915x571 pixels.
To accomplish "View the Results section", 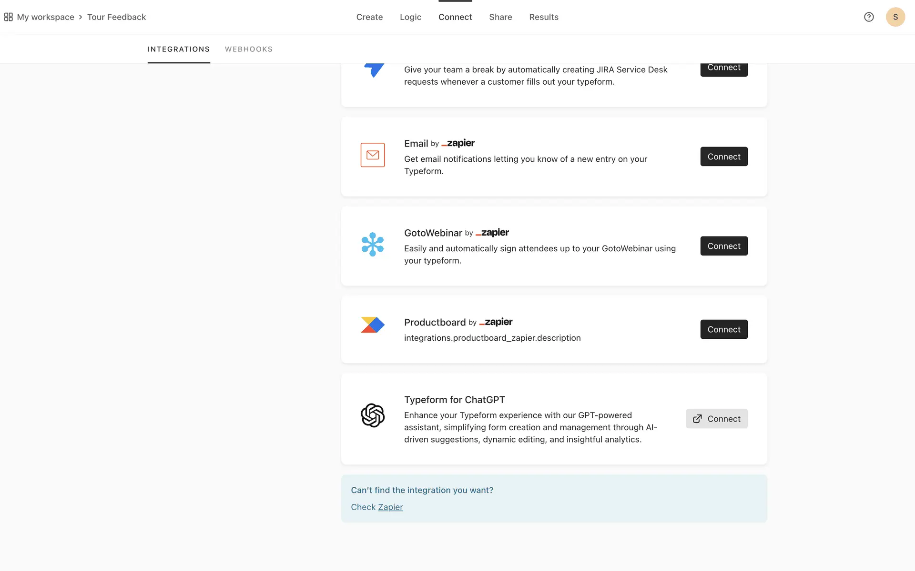I will point(544,17).
